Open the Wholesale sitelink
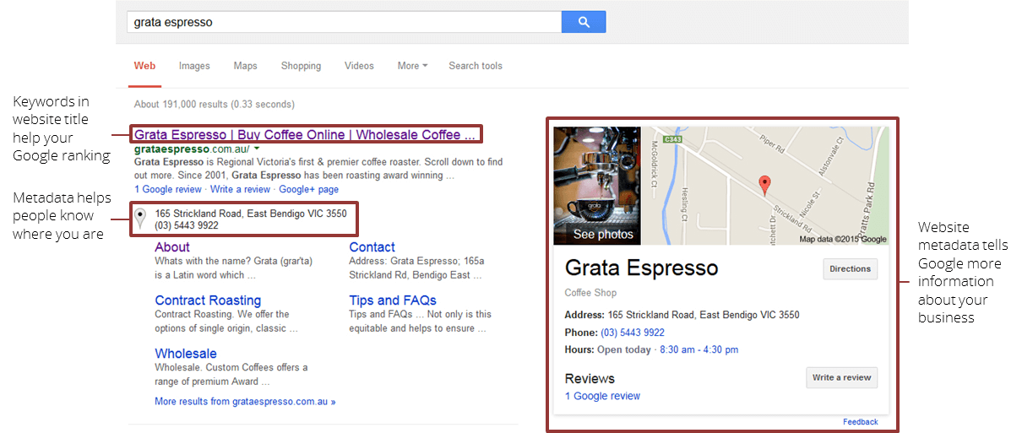 point(186,354)
